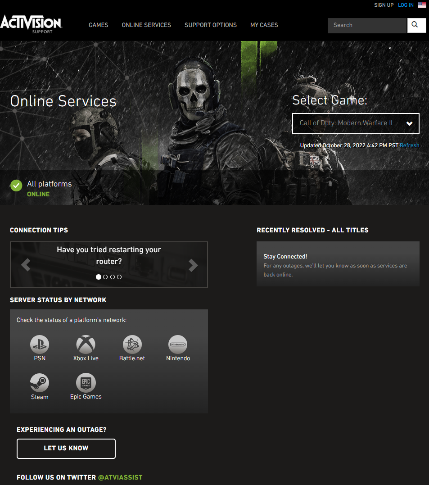
Task: Select the third carousel indicator dot
Action: click(112, 276)
